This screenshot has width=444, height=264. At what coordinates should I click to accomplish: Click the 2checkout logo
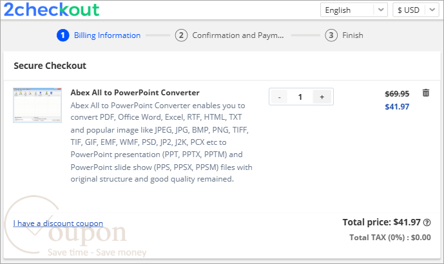[52, 10]
